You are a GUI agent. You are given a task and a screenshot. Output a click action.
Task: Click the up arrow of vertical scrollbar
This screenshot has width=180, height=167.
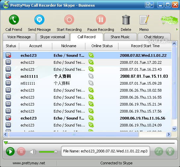174,44
